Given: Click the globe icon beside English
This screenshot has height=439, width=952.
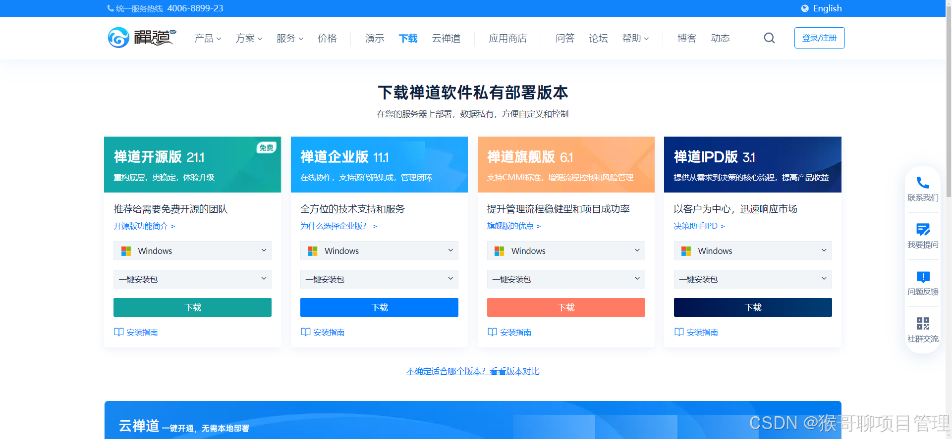Looking at the screenshot, I should click(x=805, y=8).
